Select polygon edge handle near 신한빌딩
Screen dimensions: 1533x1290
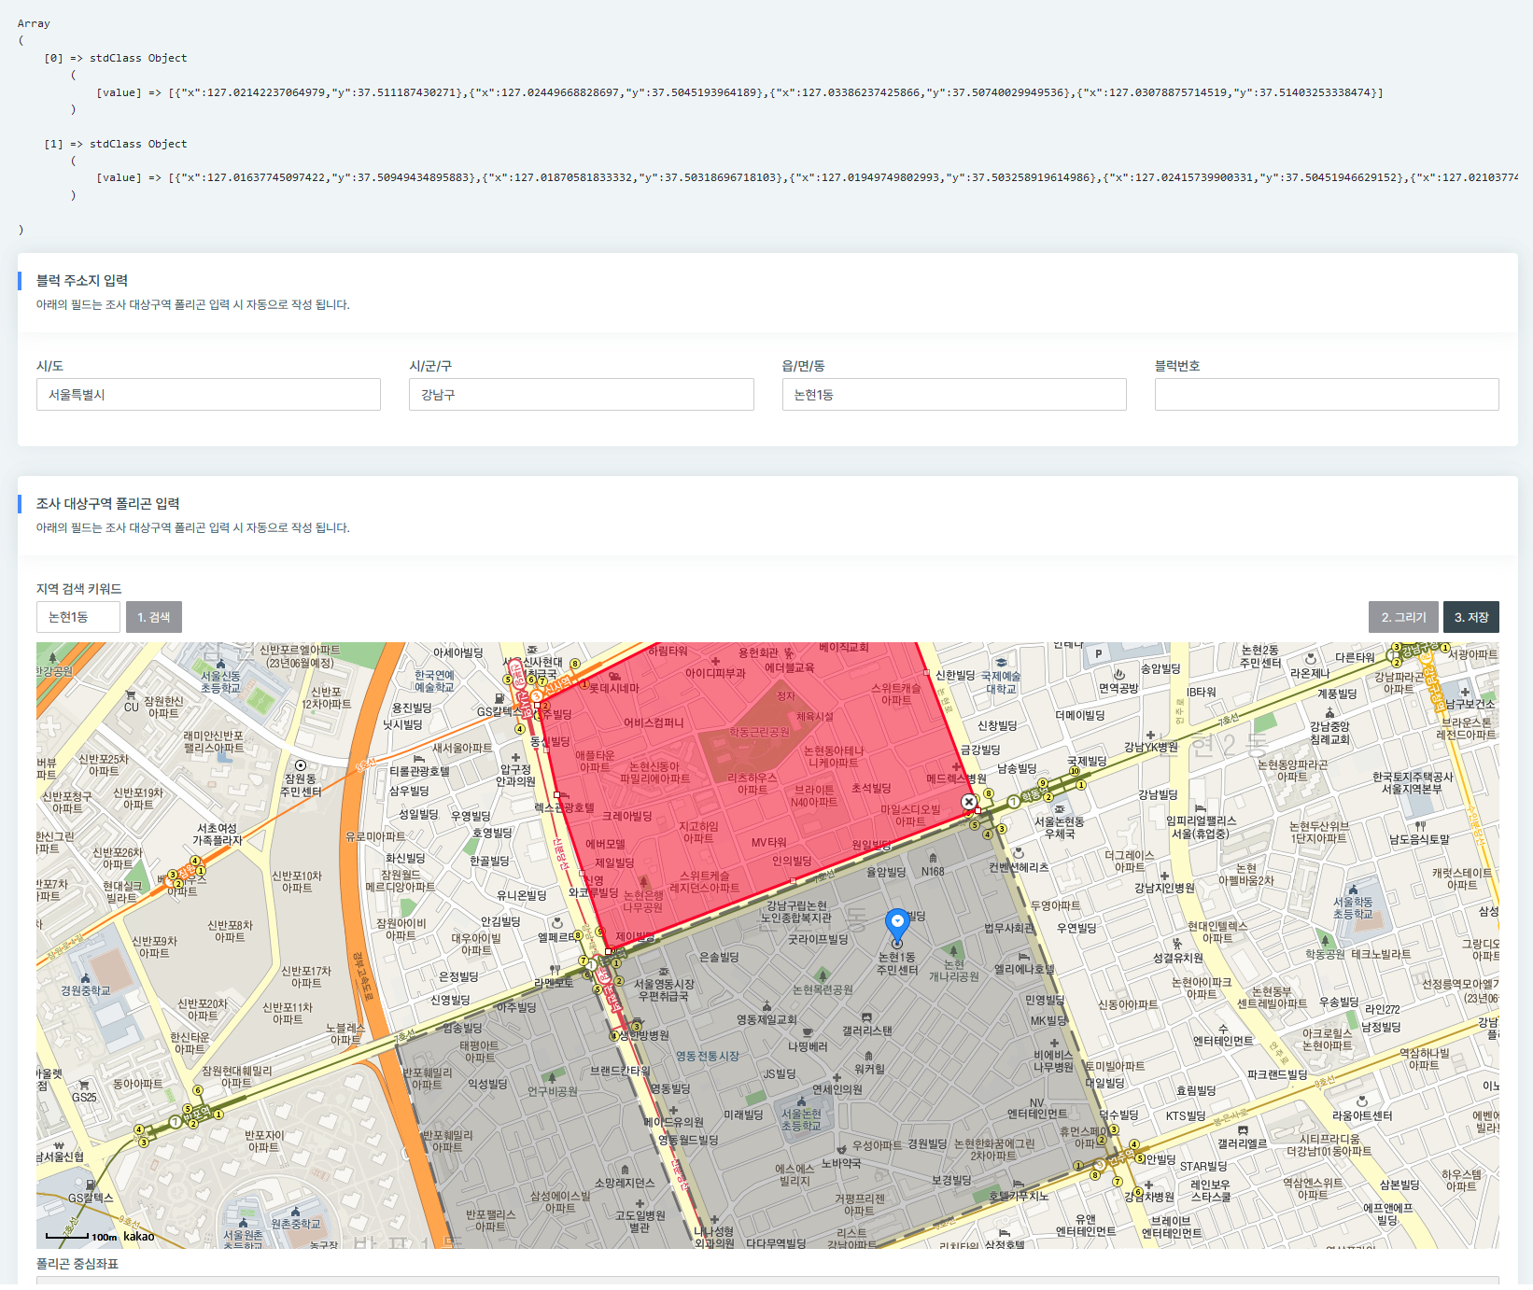[x=926, y=673]
